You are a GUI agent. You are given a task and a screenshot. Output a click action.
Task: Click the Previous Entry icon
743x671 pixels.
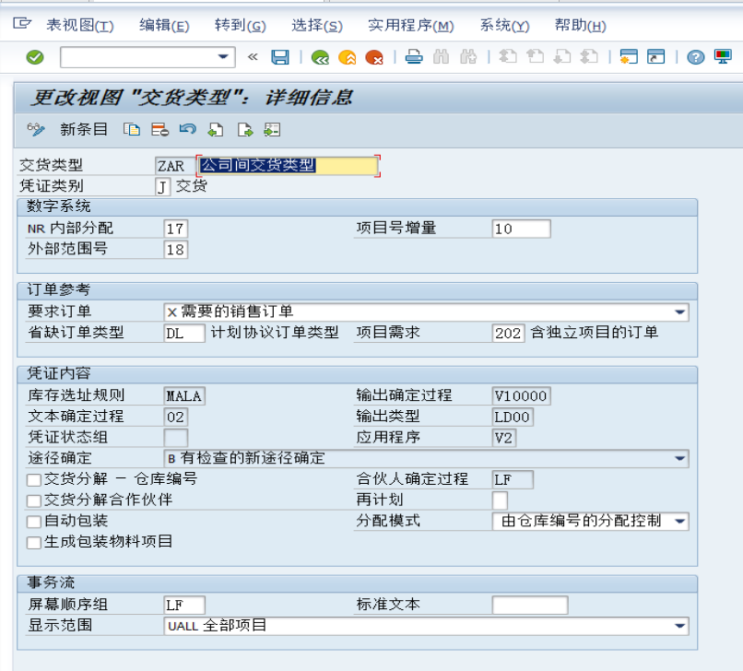[216, 129]
